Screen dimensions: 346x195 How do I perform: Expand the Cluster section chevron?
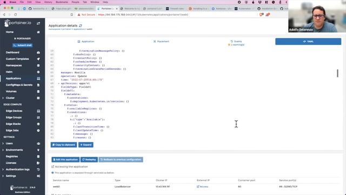(x=3, y=98)
